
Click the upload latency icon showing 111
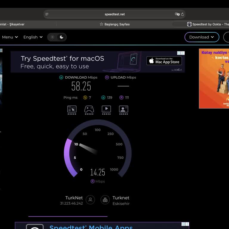pyautogui.click(x=121, y=98)
